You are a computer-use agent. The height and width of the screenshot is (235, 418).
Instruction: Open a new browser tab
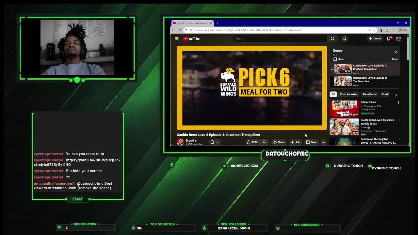click(217, 23)
